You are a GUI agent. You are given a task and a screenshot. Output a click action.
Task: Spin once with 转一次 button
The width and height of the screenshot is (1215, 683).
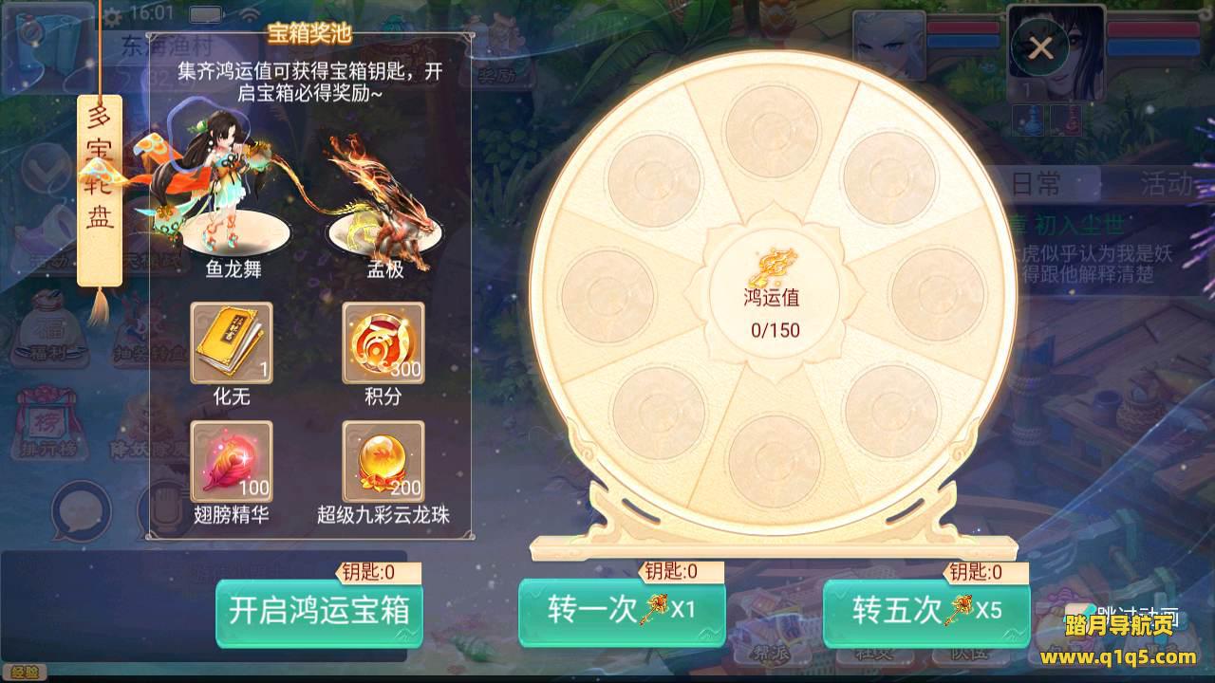coord(622,611)
